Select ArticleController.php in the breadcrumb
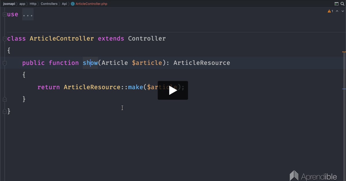 (91, 4)
